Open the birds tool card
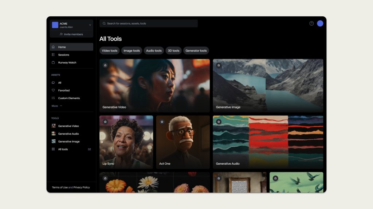 pyautogui.click(x=297, y=182)
